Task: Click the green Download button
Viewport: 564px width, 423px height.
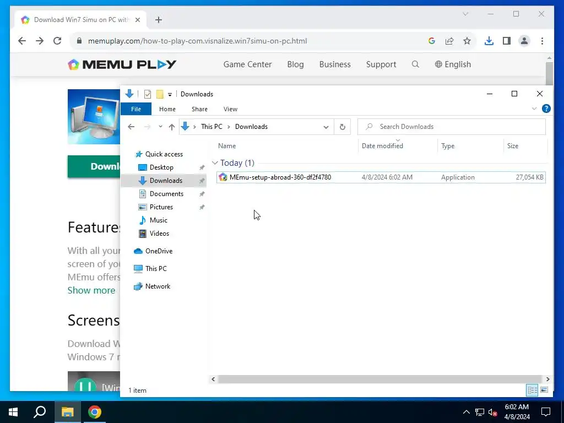Action: (94, 166)
